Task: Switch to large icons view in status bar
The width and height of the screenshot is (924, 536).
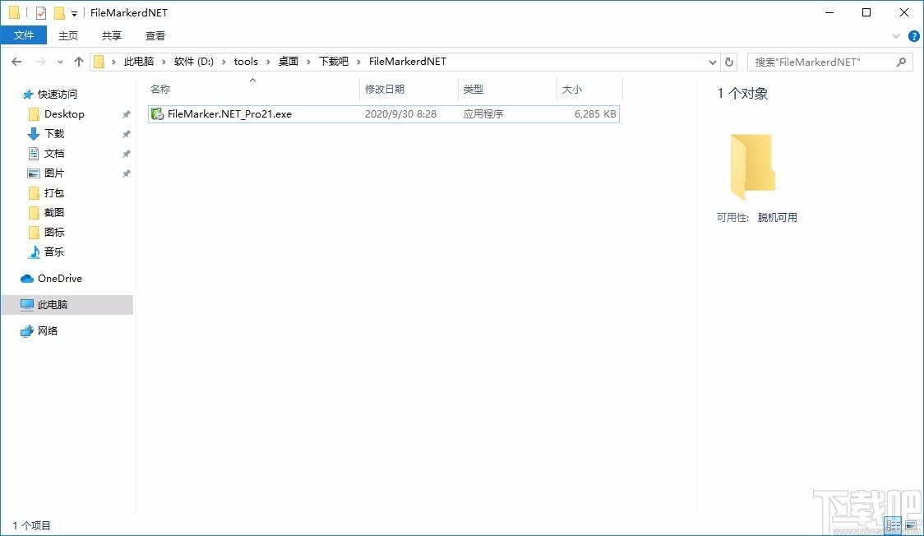Action: click(x=910, y=524)
